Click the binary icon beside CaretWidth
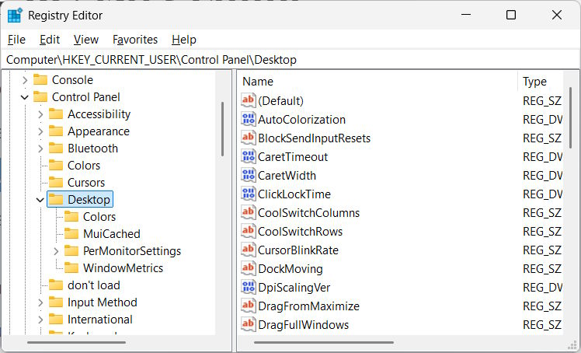This screenshot has width=581, height=353. [249, 175]
